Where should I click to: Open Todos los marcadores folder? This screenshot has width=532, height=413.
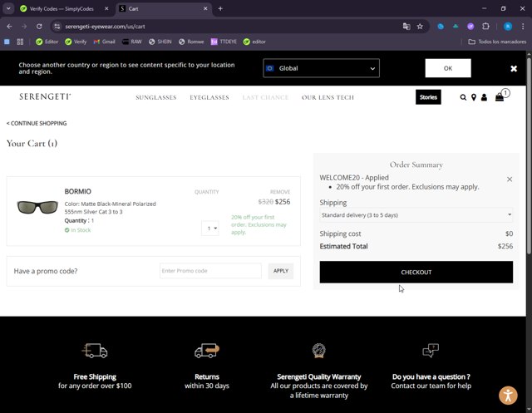[x=497, y=42]
